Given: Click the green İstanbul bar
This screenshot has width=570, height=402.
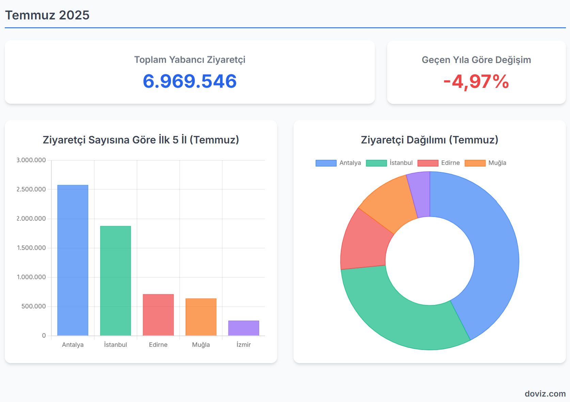Looking at the screenshot, I should click(x=115, y=281).
